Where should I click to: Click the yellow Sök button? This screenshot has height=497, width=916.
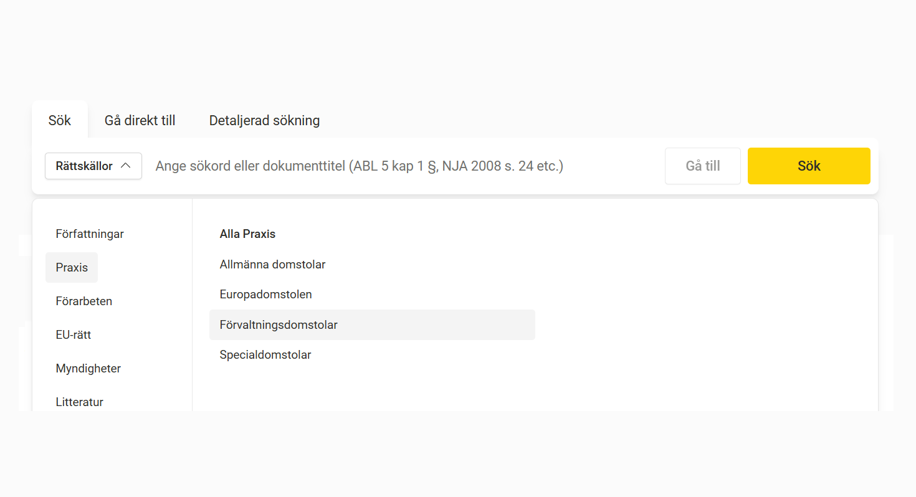[808, 166]
